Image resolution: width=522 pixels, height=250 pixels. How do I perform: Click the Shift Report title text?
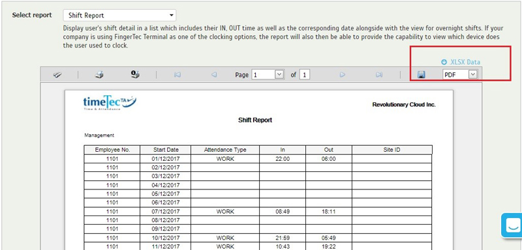point(255,120)
